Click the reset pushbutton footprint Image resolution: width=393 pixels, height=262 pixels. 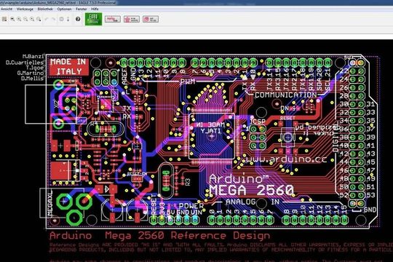click(x=287, y=137)
